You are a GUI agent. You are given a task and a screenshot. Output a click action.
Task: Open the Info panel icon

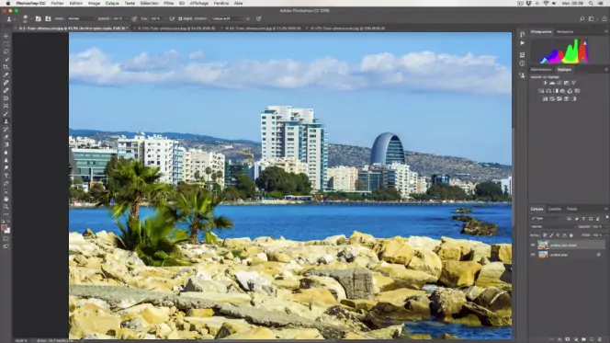522,63
